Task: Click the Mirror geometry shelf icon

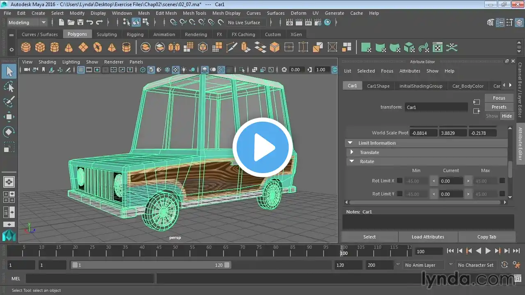Action: click(174, 48)
